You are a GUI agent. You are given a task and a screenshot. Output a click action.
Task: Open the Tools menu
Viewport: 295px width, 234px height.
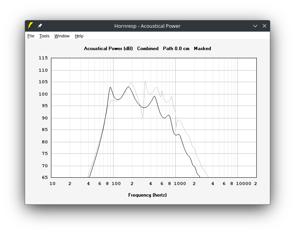point(44,36)
